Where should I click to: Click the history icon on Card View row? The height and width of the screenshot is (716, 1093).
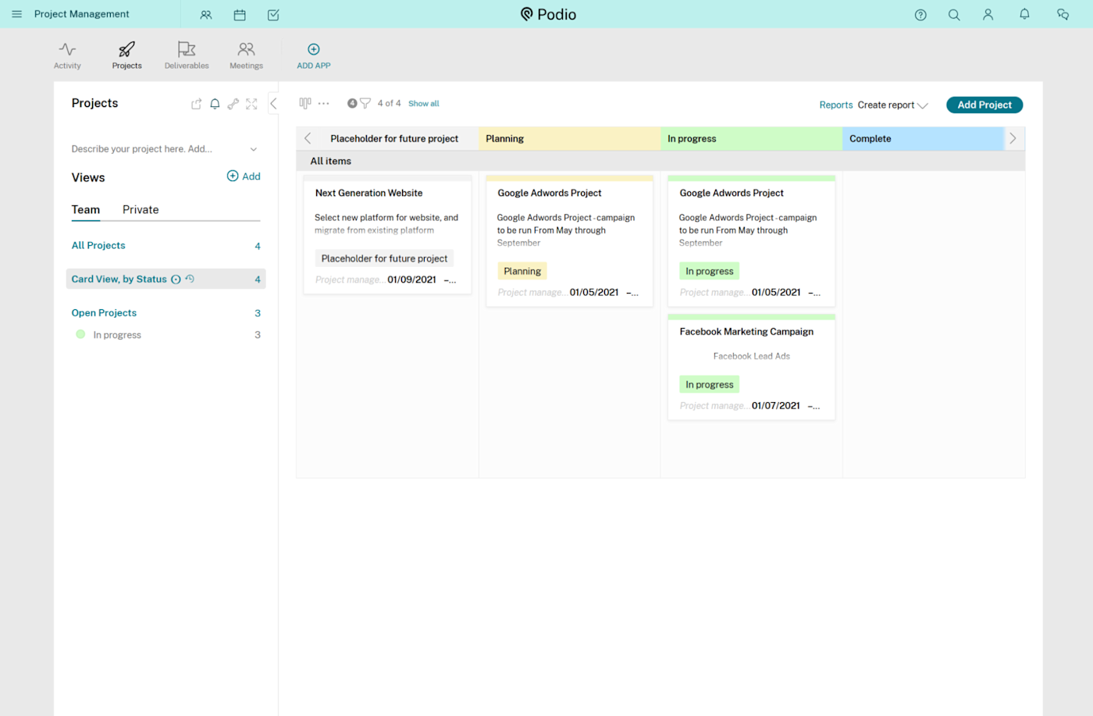coord(190,279)
